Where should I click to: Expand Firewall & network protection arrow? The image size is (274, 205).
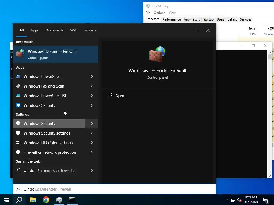[92, 152]
